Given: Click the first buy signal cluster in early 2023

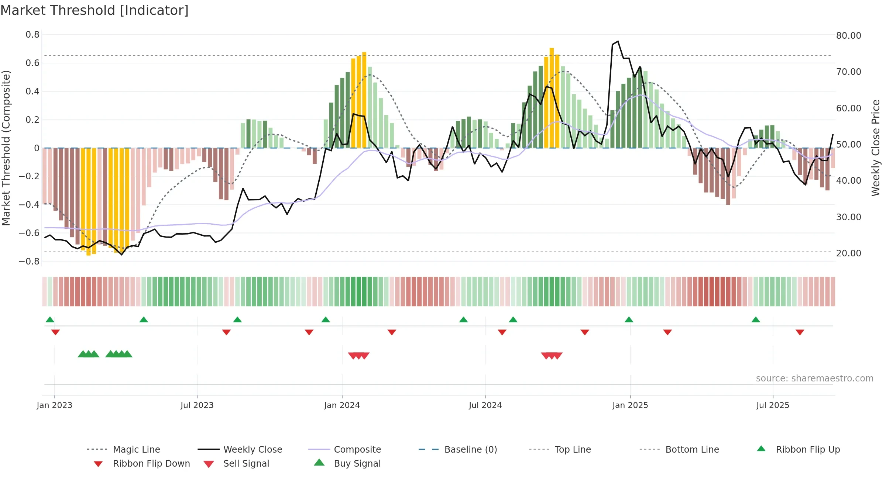Looking at the screenshot, I should (89, 354).
